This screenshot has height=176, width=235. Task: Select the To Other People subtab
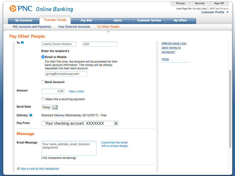(x=108, y=27)
